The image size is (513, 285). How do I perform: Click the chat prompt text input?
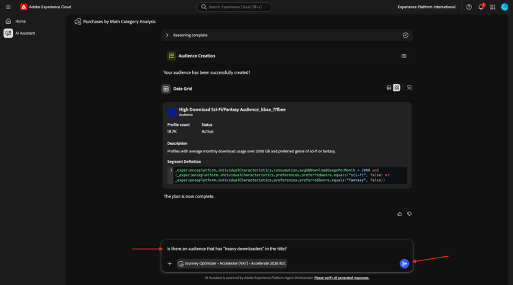coord(287,249)
